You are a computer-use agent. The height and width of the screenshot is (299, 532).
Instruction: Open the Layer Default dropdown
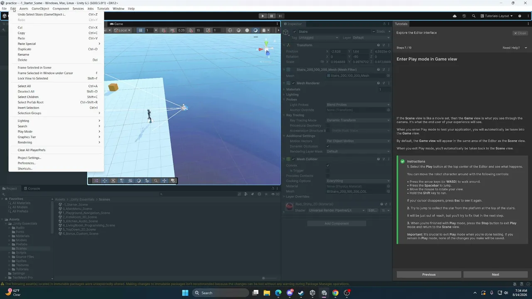tap(372, 38)
